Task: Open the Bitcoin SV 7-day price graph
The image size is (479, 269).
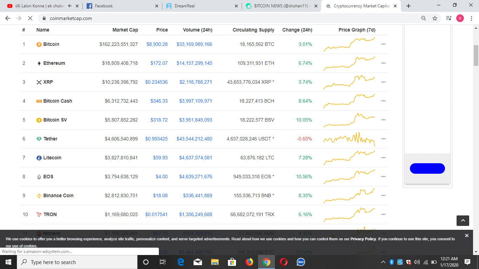Action: [349, 120]
